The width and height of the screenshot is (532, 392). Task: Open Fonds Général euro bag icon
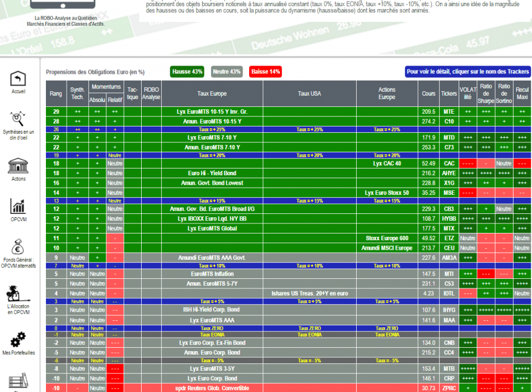point(18,247)
